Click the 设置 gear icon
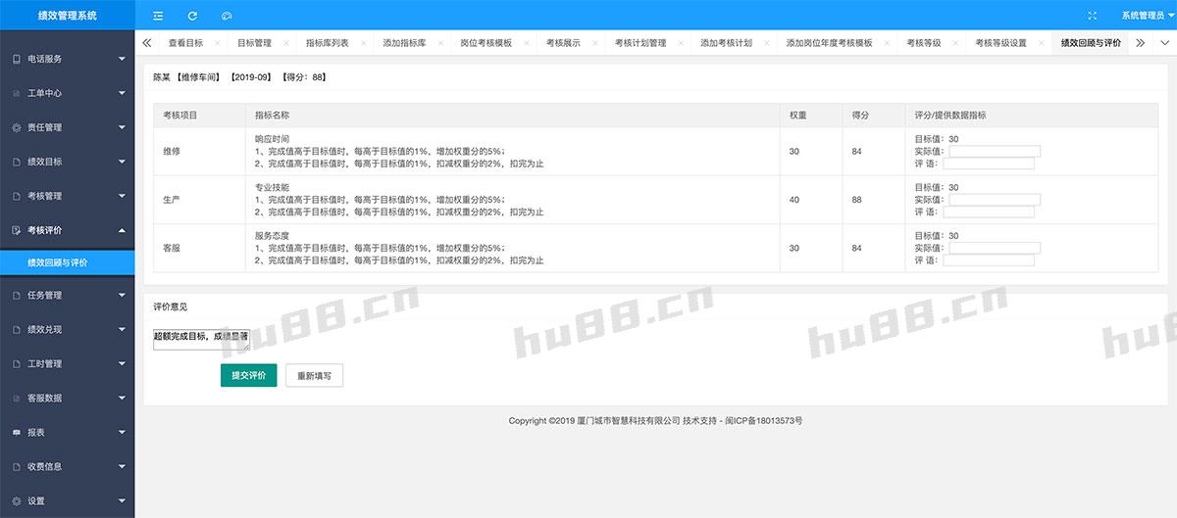The height and width of the screenshot is (518, 1177). (x=16, y=500)
